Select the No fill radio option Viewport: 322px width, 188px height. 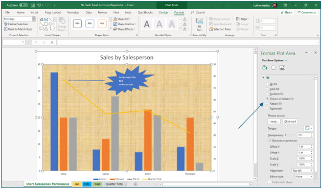coord(267,84)
